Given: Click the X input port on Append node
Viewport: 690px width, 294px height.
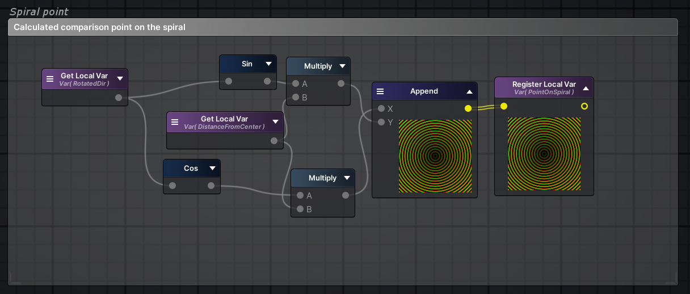Looking at the screenshot, I should [381, 108].
